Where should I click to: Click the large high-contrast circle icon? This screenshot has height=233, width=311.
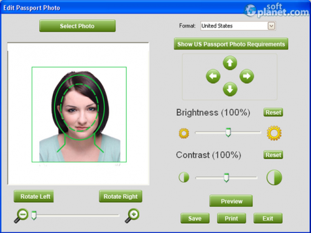[x=274, y=178]
